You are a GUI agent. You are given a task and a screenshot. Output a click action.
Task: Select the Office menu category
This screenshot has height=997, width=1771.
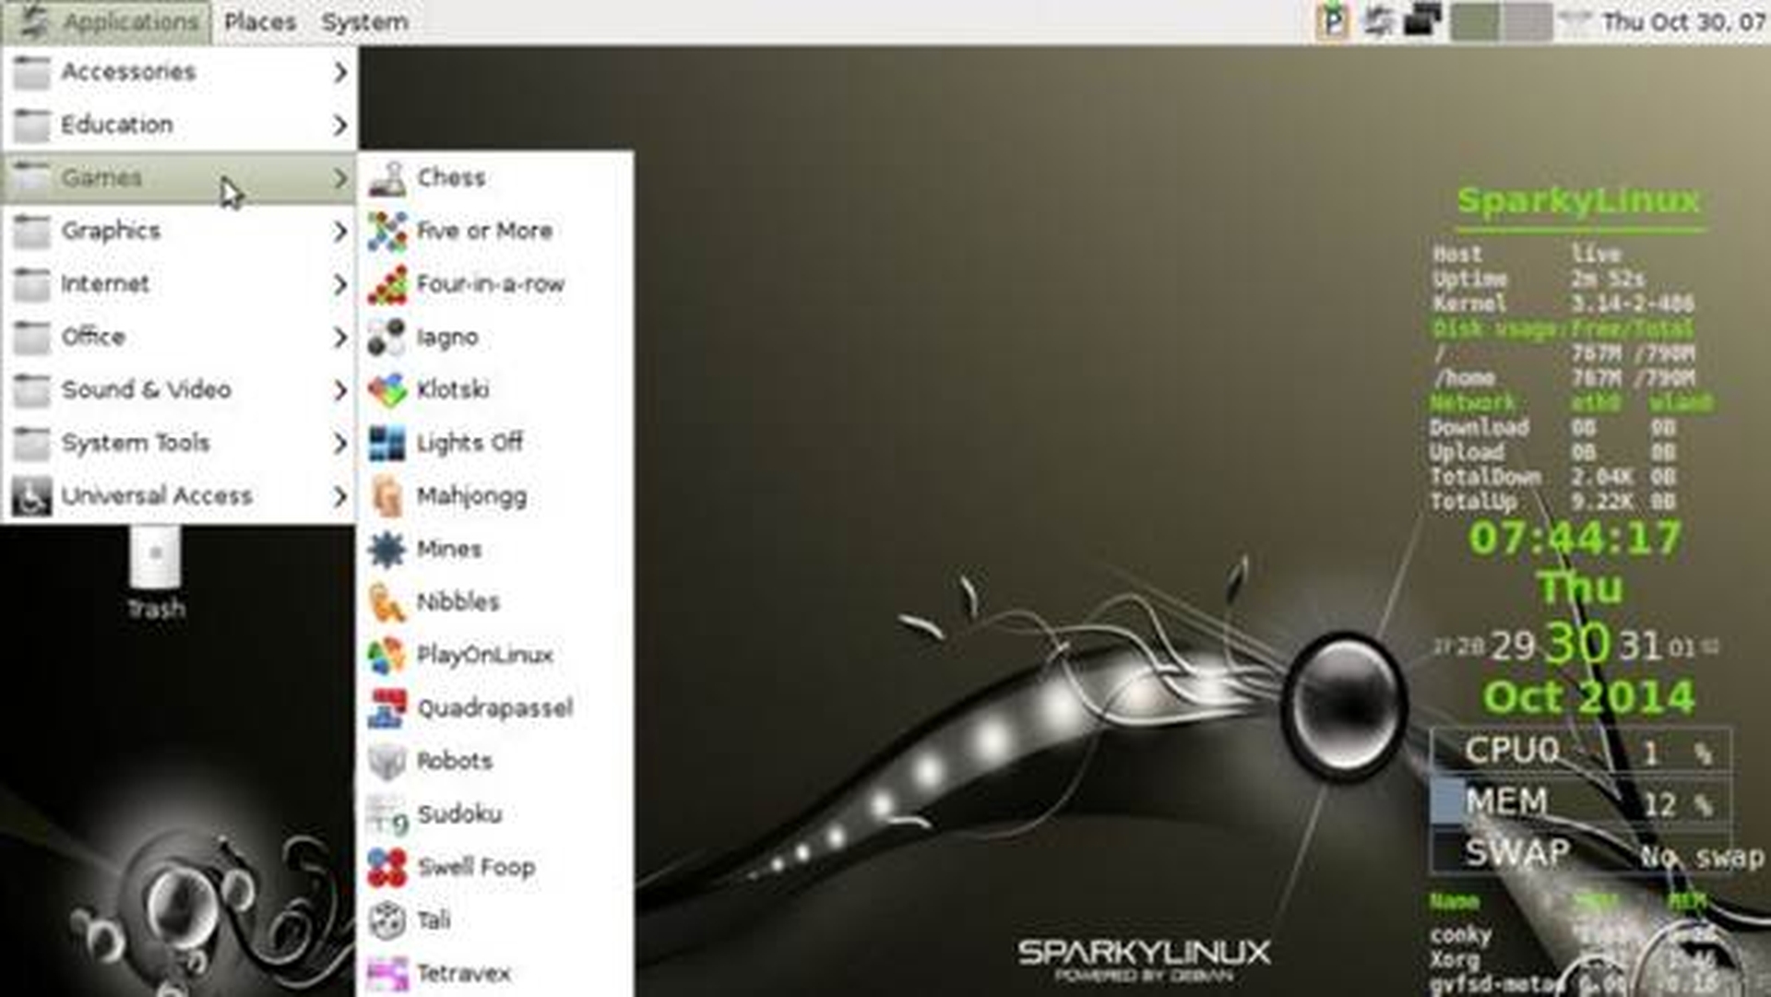coord(179,337)
